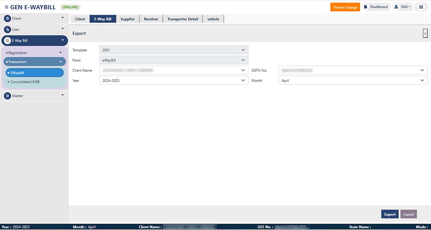Open the Form eWayBill dropdown
Screen dimensions: 431x230
point(174,60)
